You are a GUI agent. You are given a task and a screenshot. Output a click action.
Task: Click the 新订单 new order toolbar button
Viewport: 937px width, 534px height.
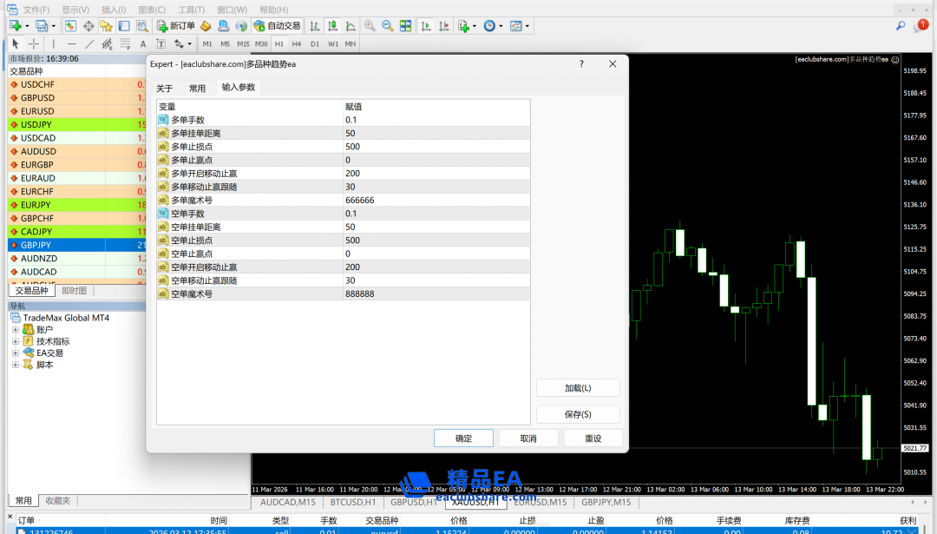[x=176, y=26]
